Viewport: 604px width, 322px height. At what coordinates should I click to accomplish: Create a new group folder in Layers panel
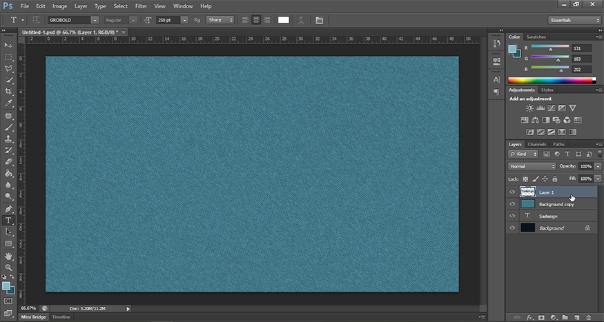[x=565, y=317]
